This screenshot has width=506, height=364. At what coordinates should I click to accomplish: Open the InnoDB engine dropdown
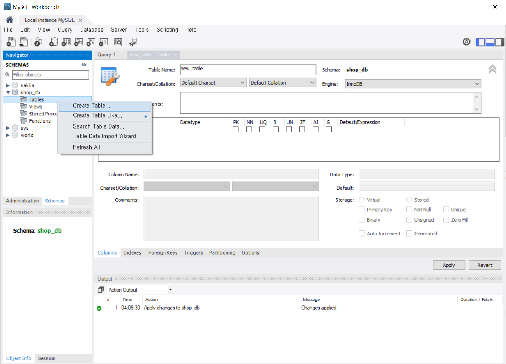point(413,84)
